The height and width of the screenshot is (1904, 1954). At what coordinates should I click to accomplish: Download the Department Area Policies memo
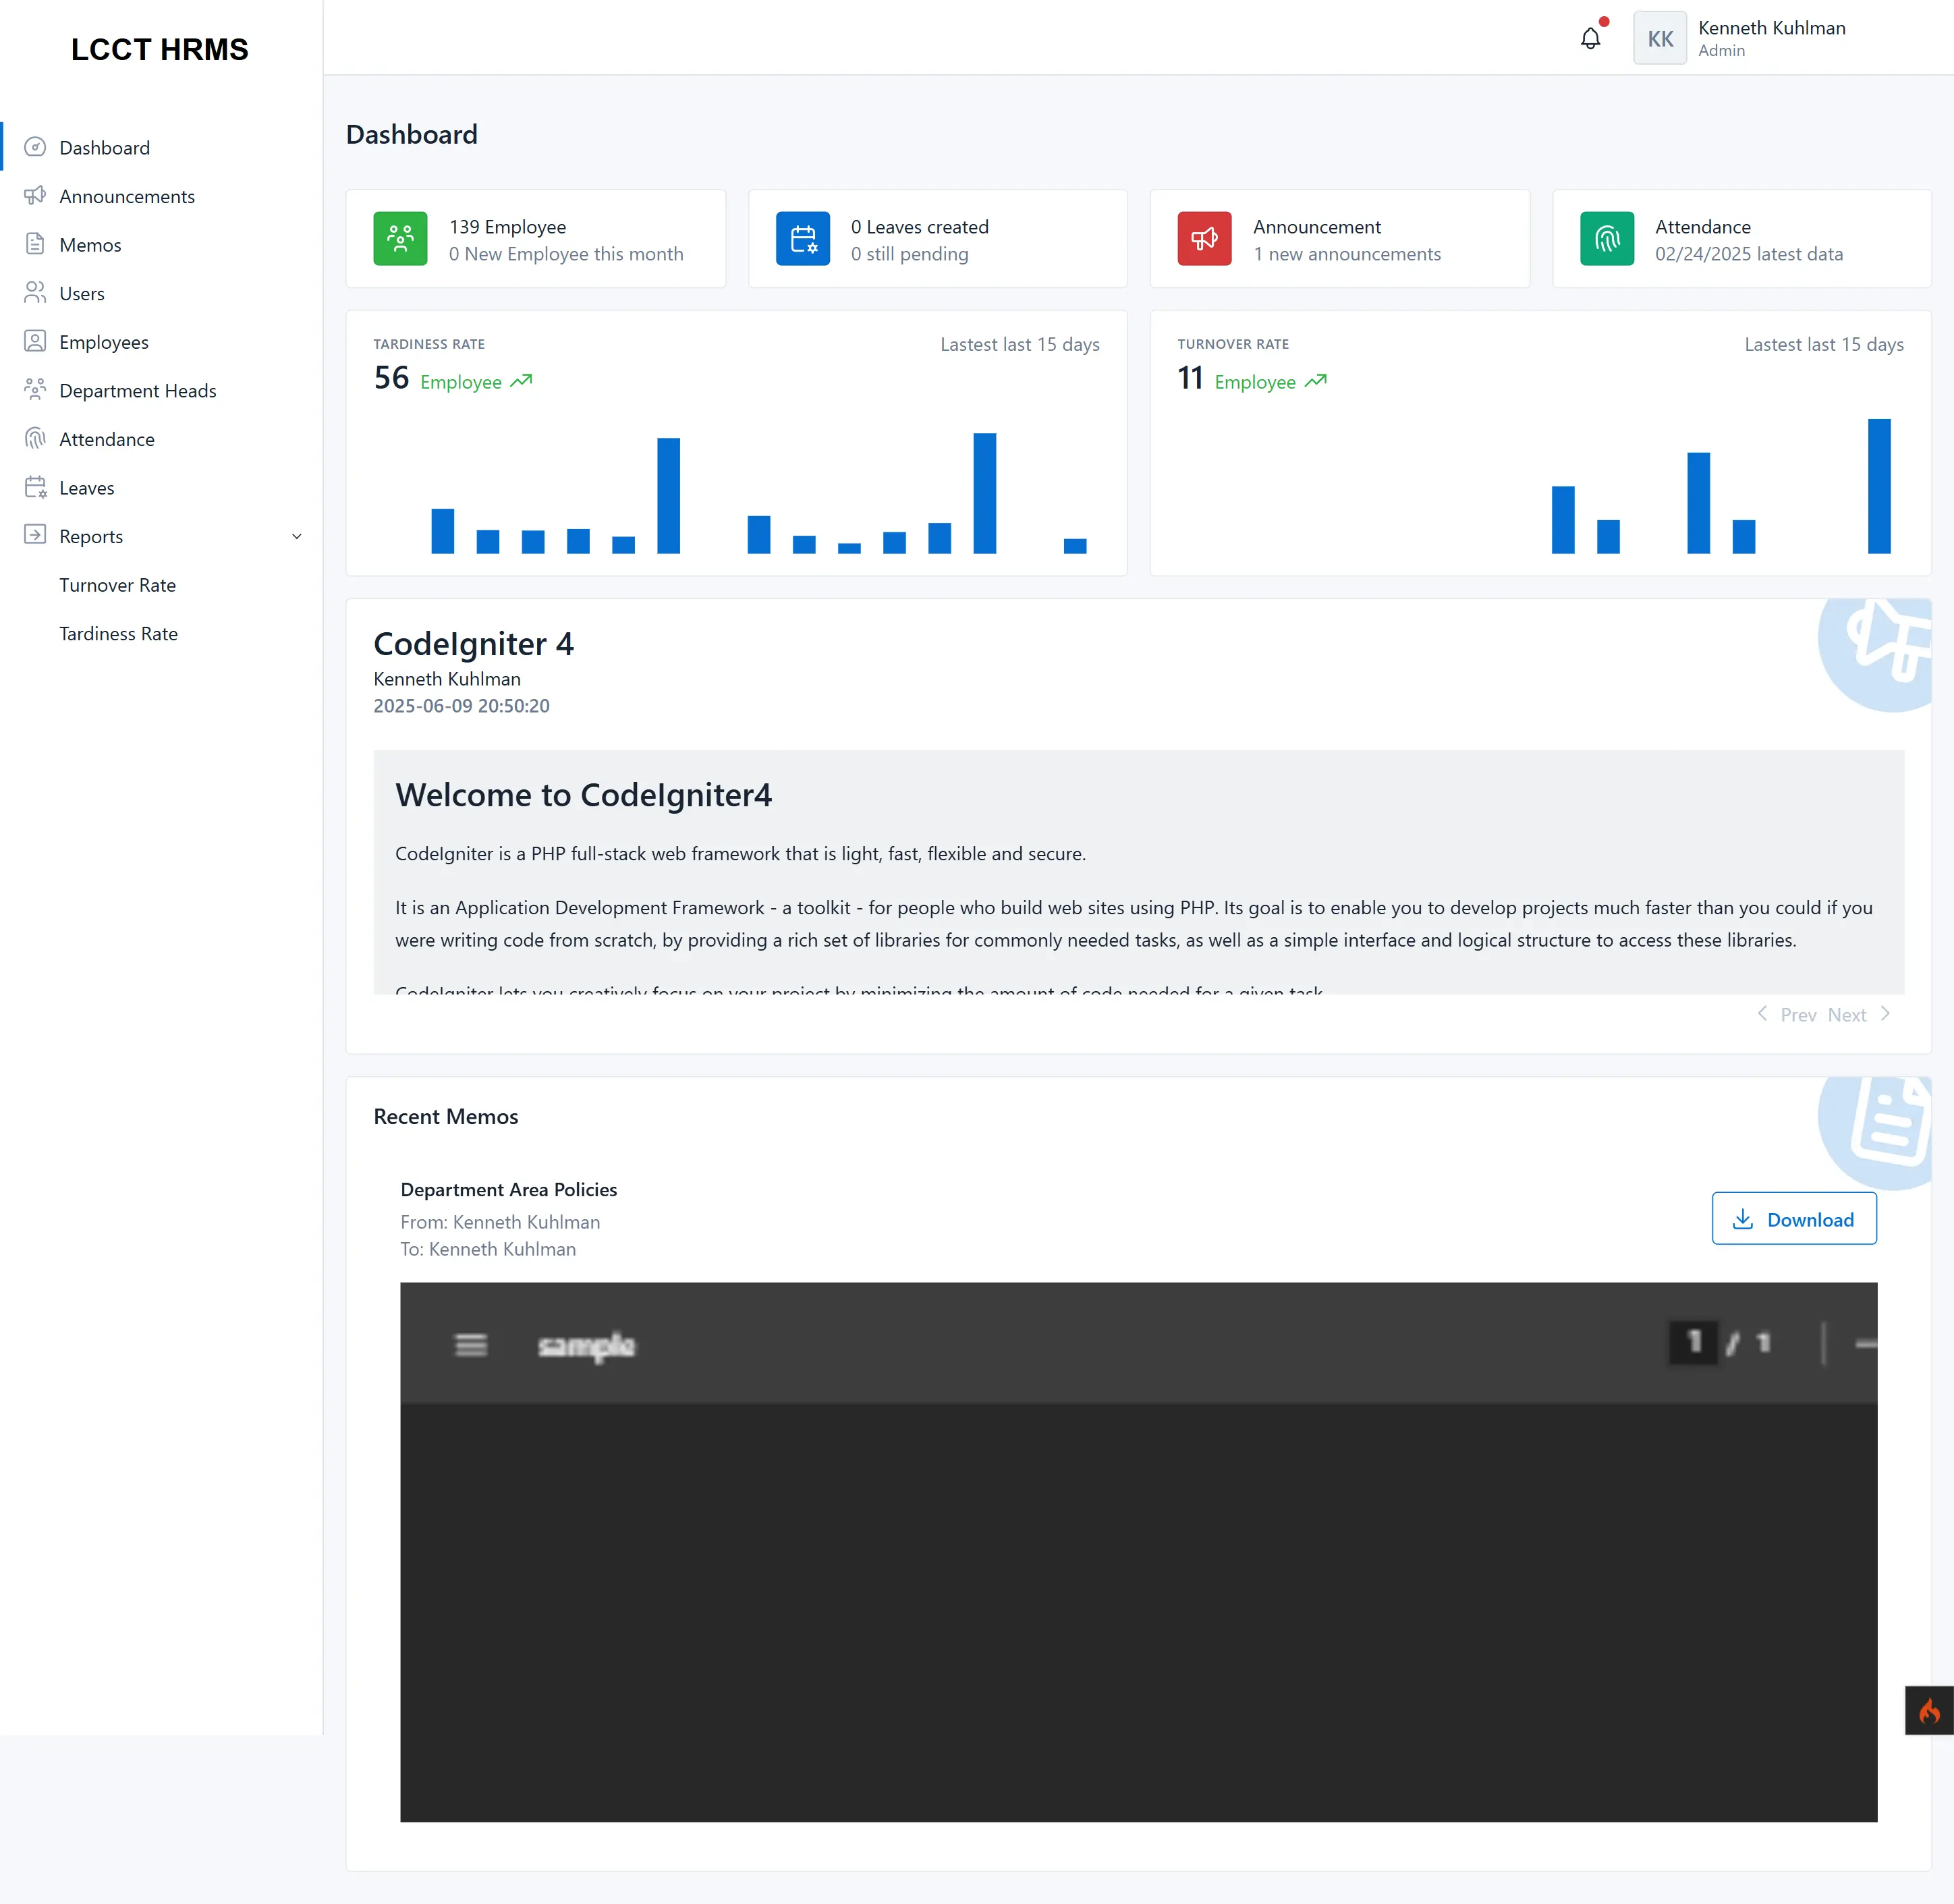click(1794, 1219)
